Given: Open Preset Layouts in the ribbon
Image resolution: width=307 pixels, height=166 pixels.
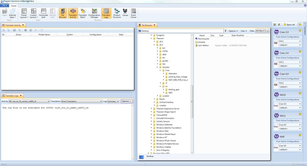Looking at the screenshot, I should tap(24, 13).
